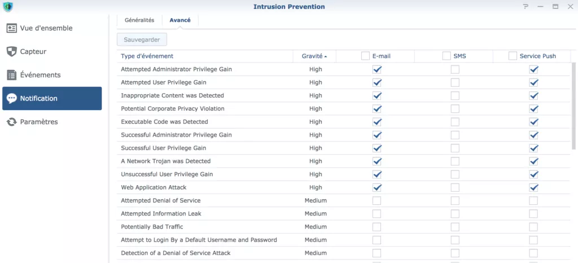Screen dimensions: 578x263
Task: Enable SMS for Potential Corporate Privacy Violation
Action: [x=456, y=109]
